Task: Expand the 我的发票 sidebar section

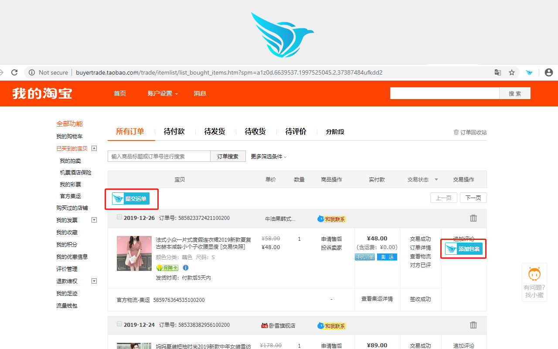Action: (x=94, y=220)
